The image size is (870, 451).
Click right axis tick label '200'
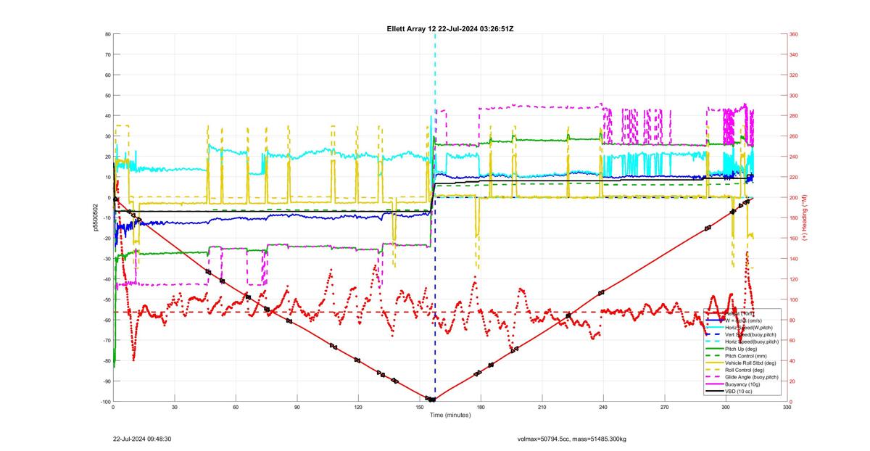click(794, 197)
